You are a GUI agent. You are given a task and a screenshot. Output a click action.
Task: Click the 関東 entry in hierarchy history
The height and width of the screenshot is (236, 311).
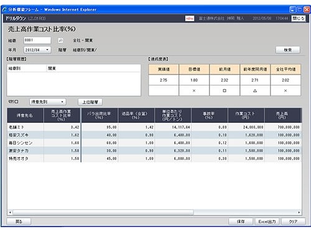pyautogui.click(x=52, y=68)
